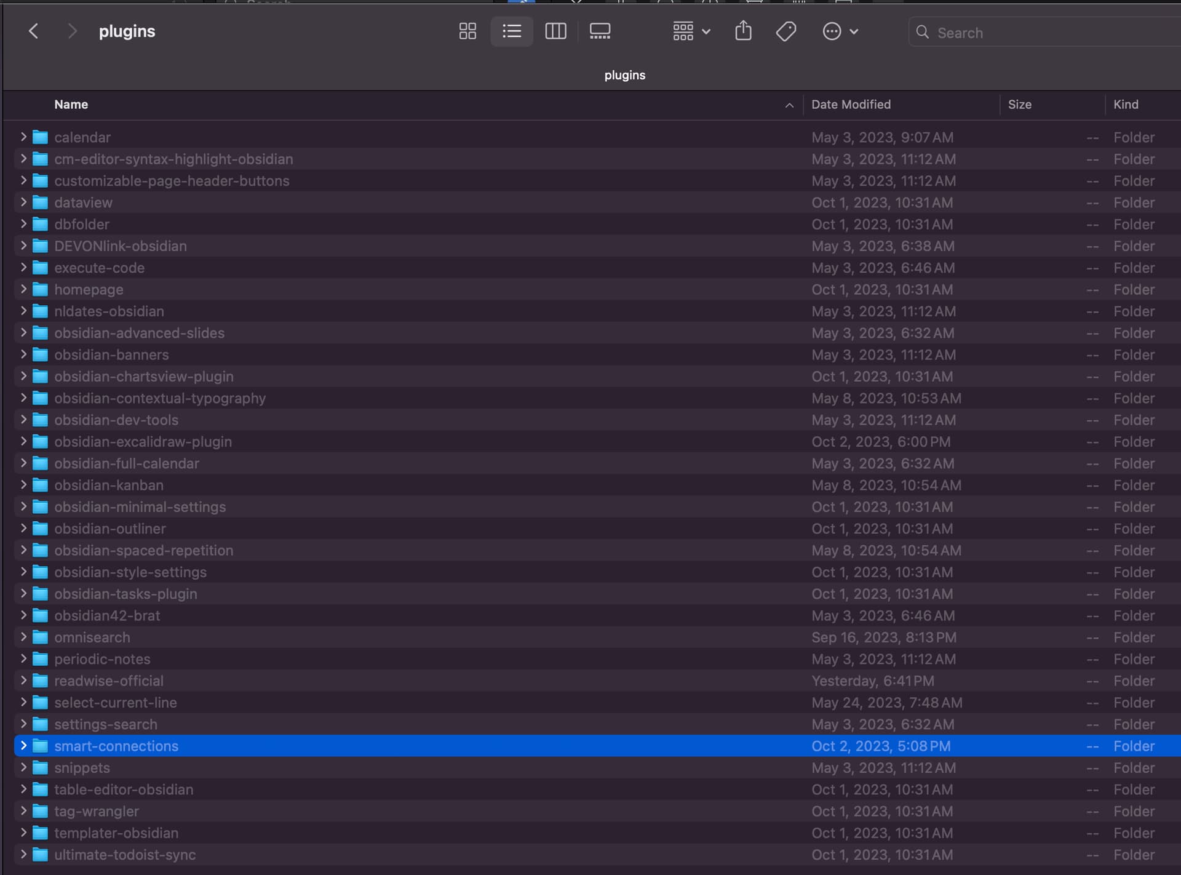Expand the omnisearch folder
Screen dimensions: 1181x875
coord(23,637)
